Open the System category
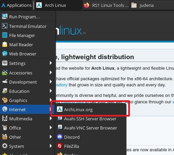The image size is (174, 155). 27,146
